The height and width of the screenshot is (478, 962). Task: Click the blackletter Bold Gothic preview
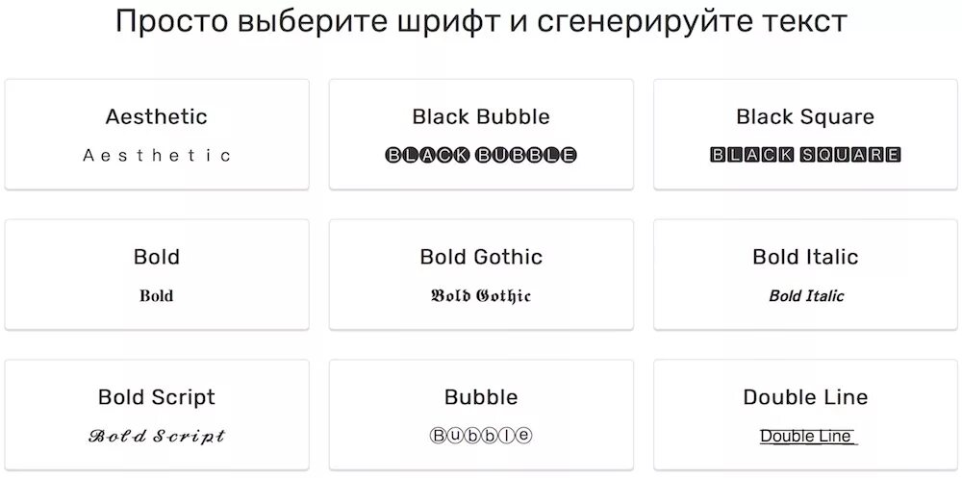[x=481, y=296]
